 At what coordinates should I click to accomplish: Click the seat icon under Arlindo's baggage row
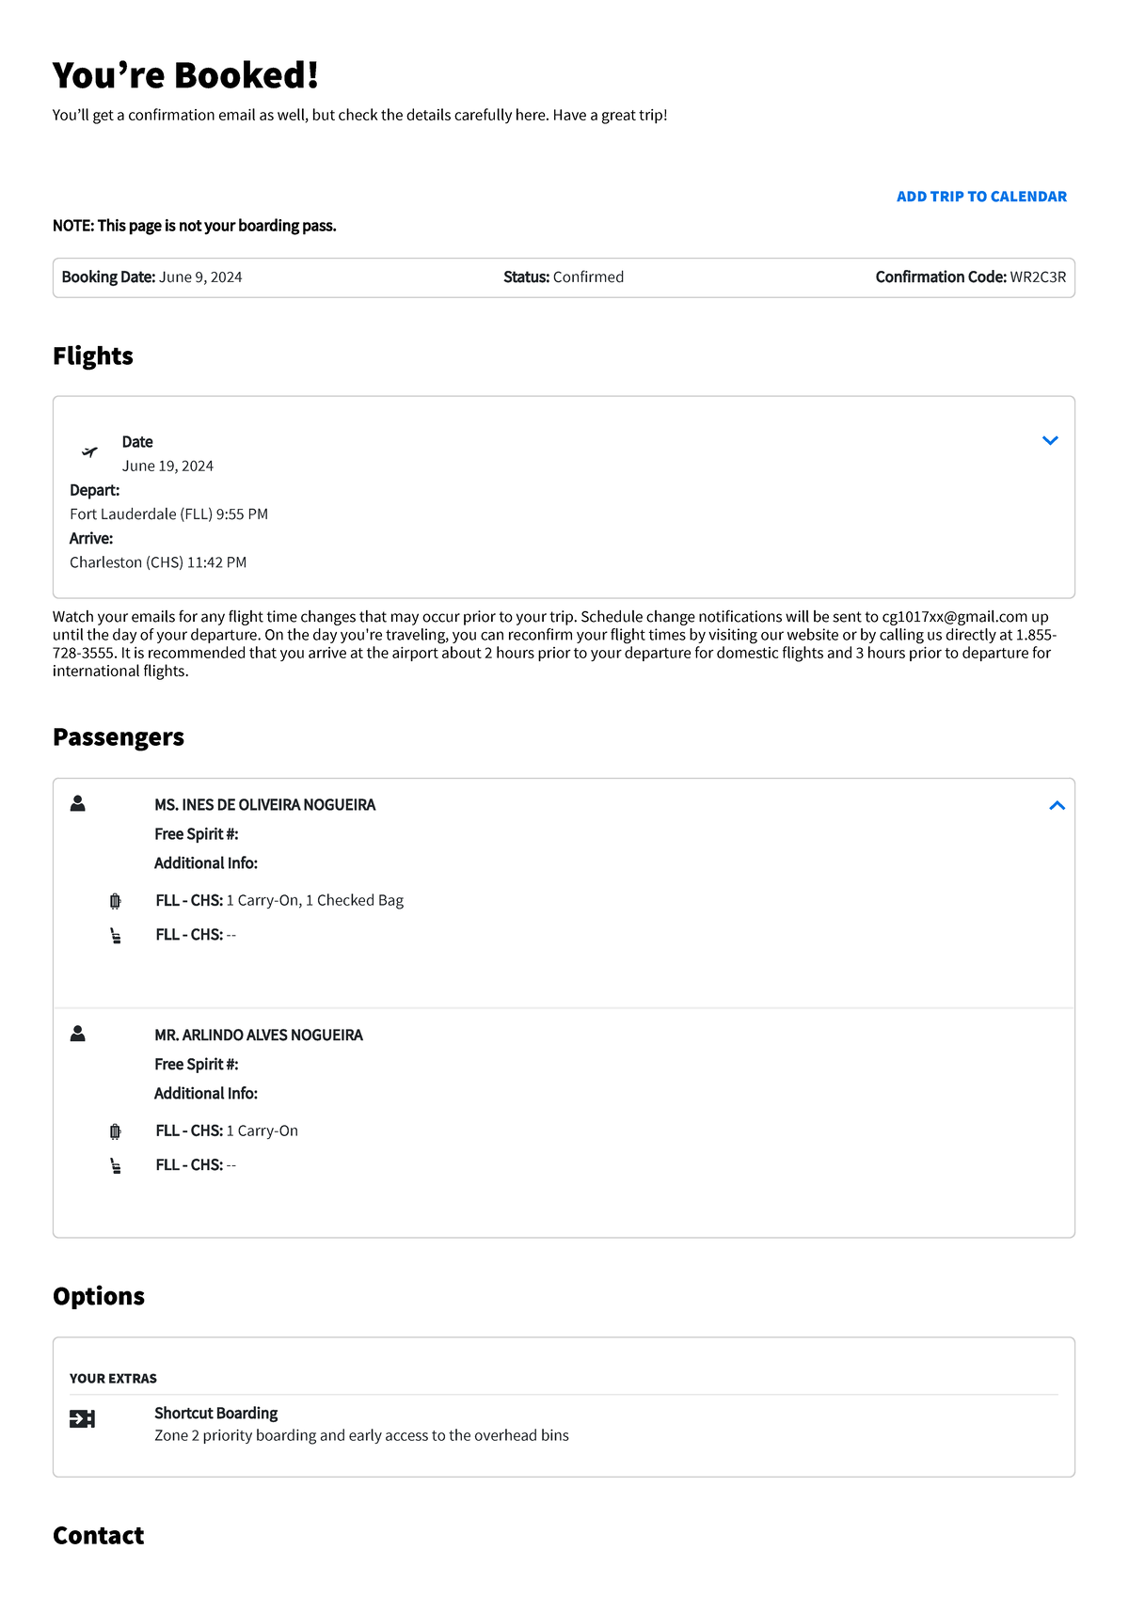(115, 1164)
